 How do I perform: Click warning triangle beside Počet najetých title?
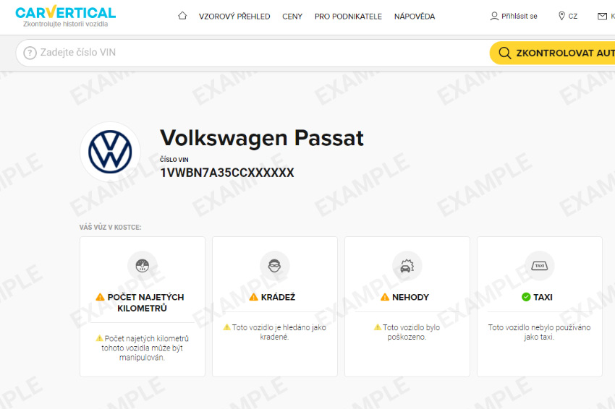(x=100, y=297)
